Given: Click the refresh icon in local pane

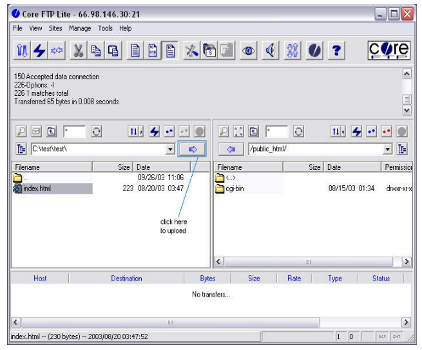Looking at the screenshot, I should point(97,132).
